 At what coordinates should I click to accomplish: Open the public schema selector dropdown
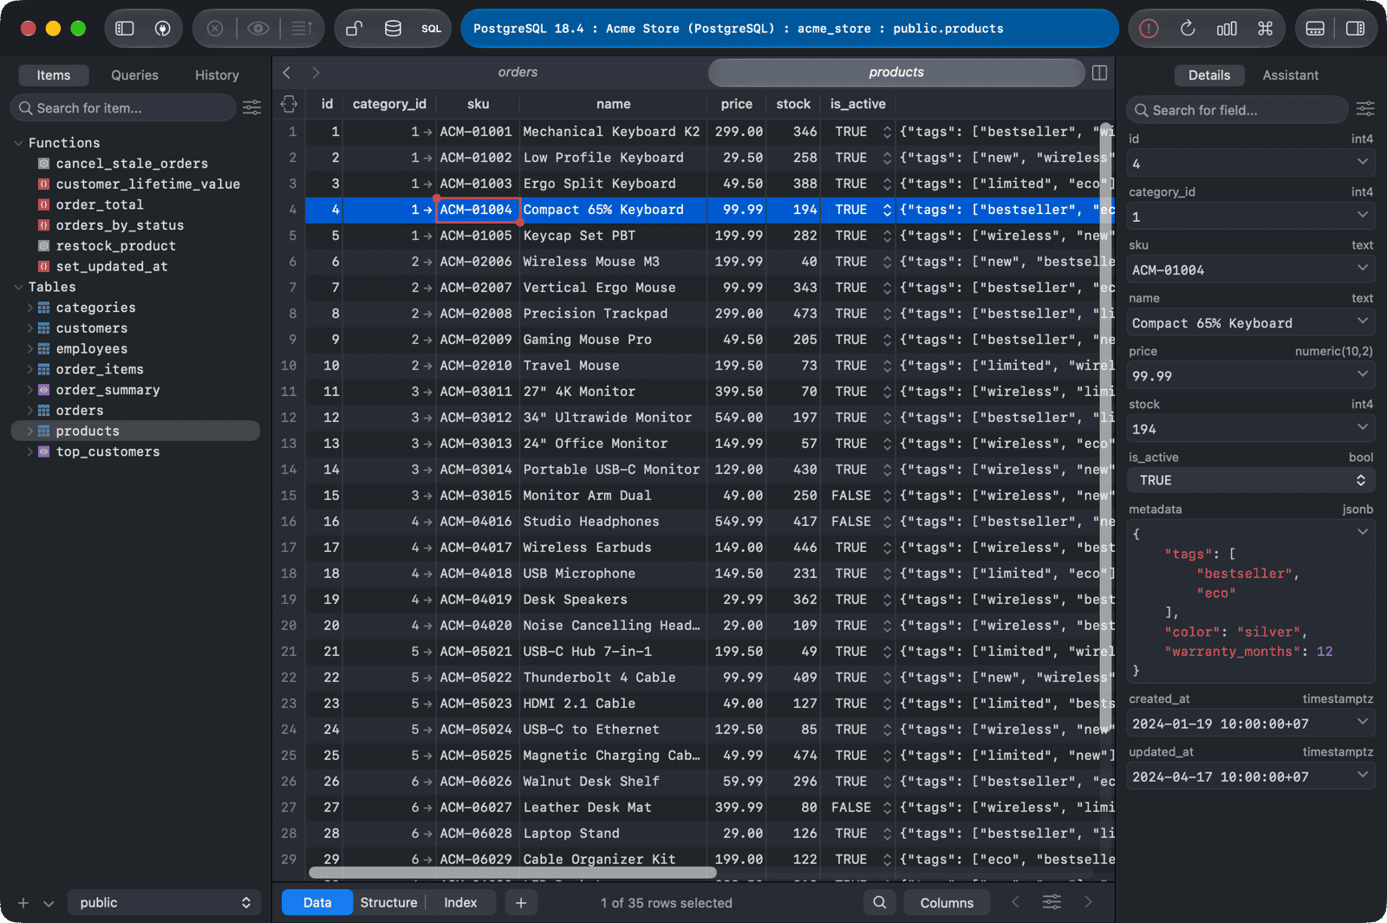tap(164, 902)
